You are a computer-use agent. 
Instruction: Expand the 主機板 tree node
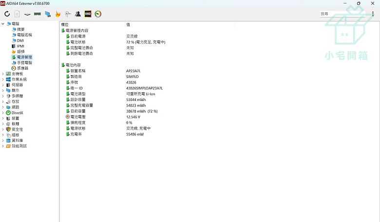pos(3,74)
